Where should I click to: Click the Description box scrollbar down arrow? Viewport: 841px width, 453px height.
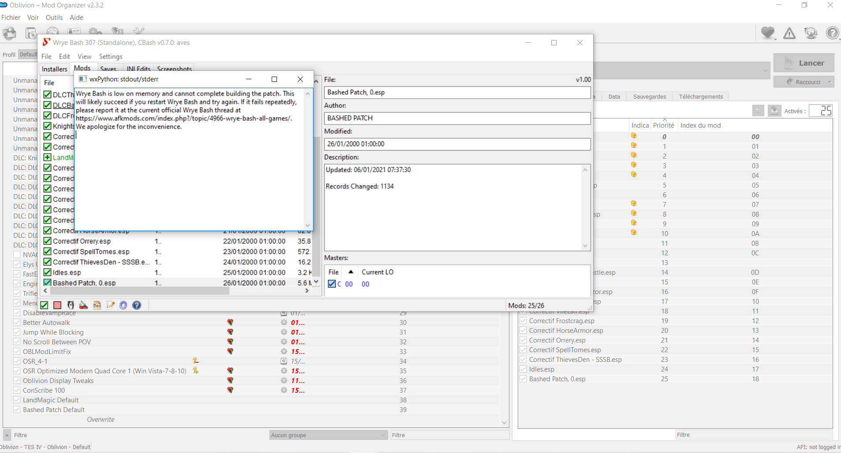(x=585, y=246)
